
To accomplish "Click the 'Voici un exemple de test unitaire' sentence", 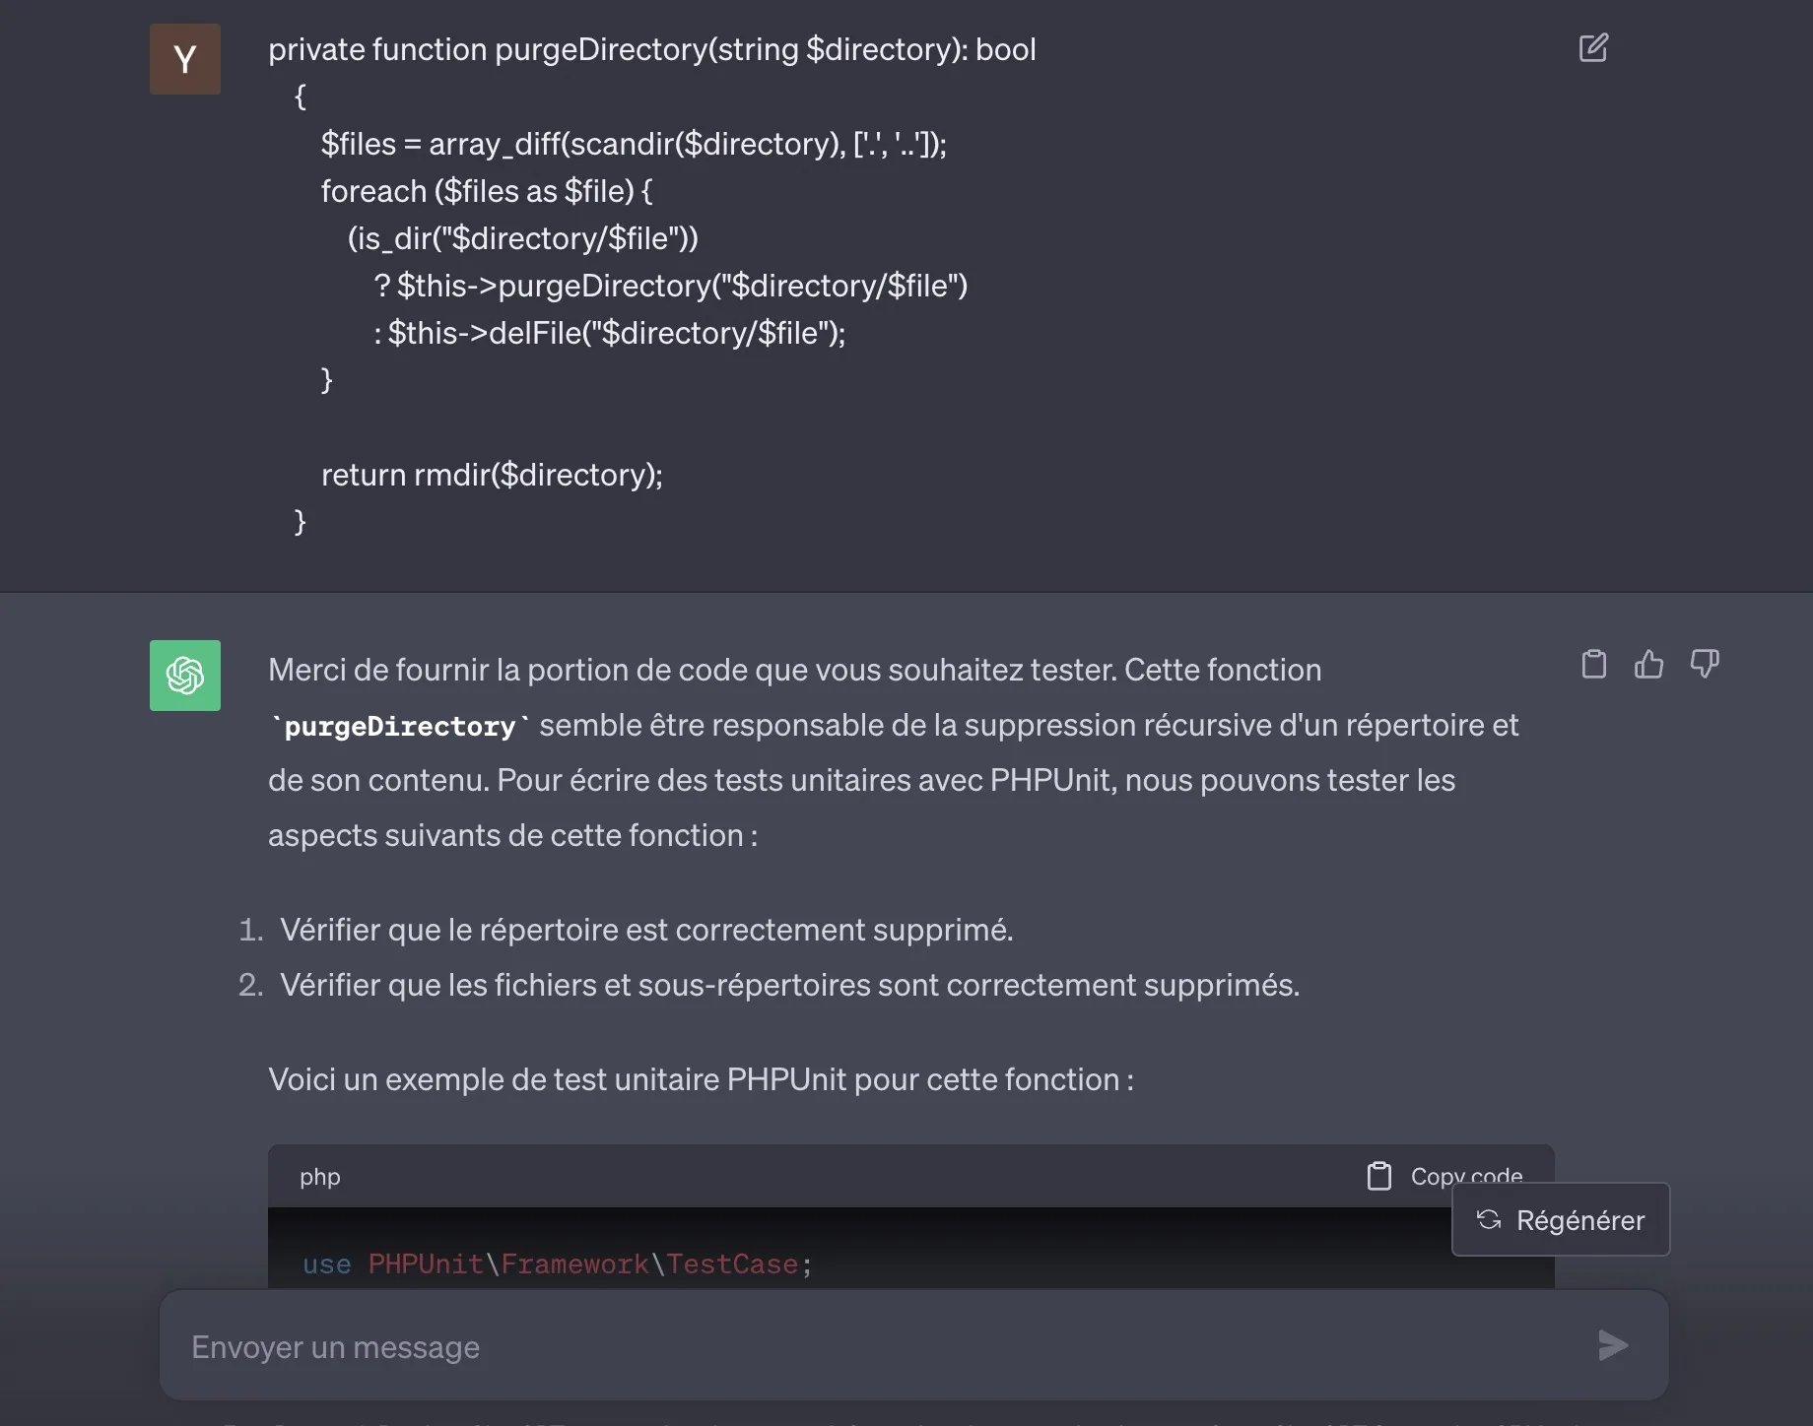I will tap(701, 1079).
